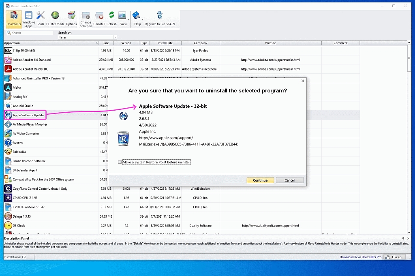
Task: Select Bitdefender Agent row
Action: click(x=182, y=170)
